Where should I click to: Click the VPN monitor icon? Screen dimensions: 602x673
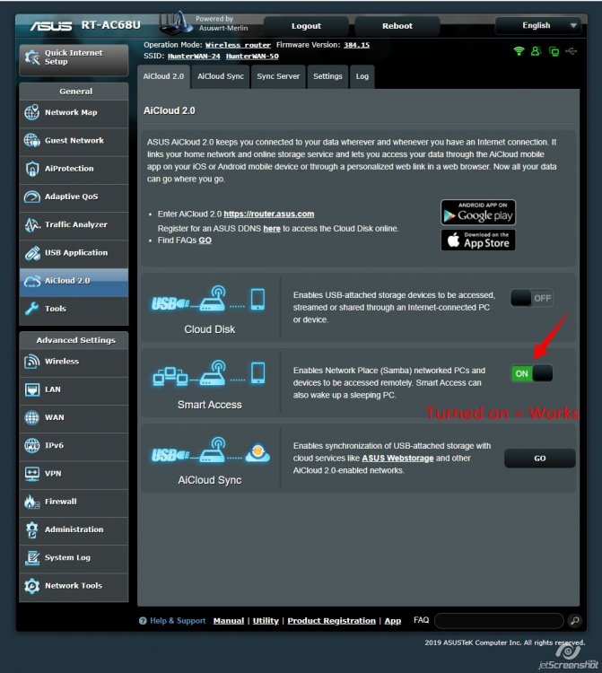coord(32,474)
